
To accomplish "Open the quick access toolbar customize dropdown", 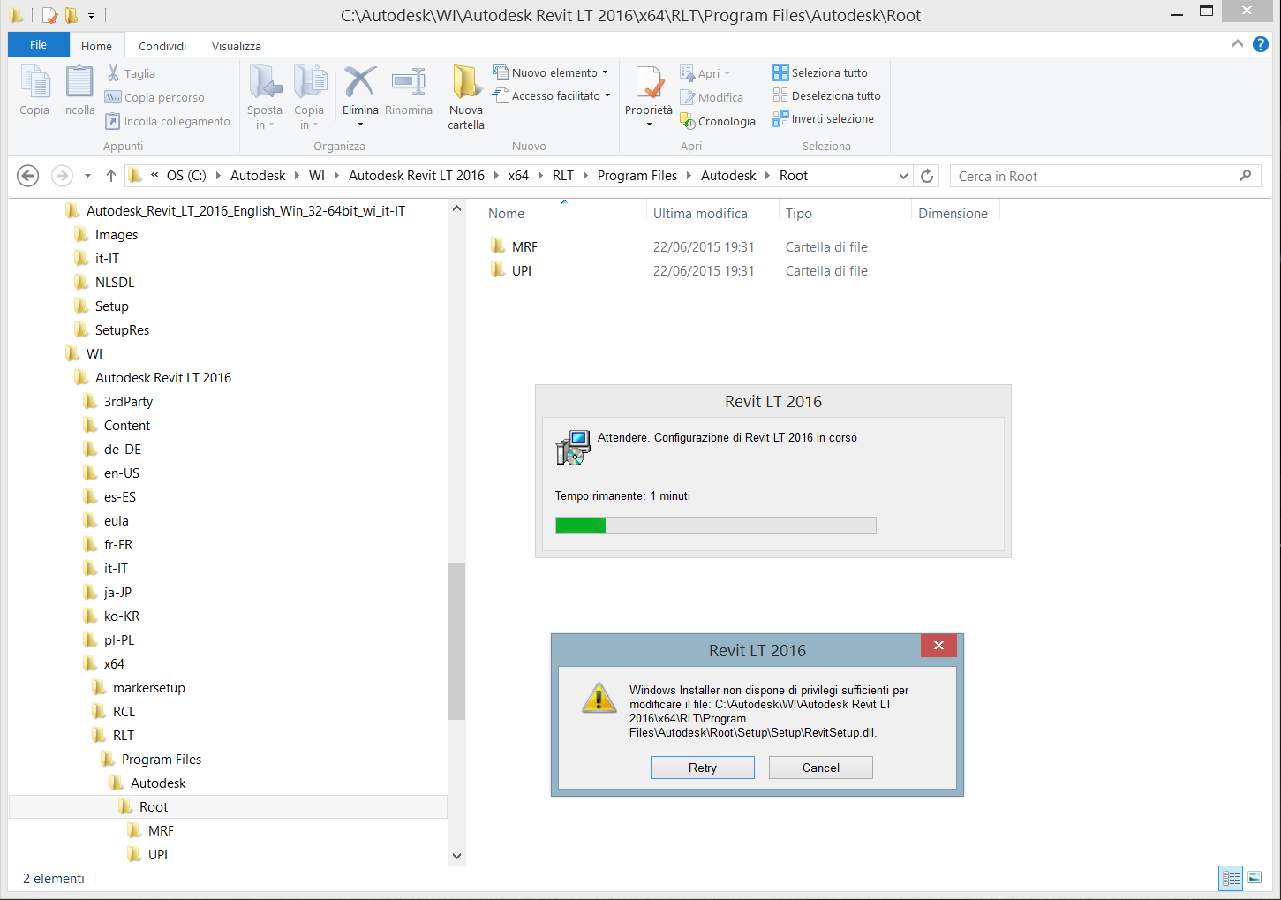I will [91, 15].
